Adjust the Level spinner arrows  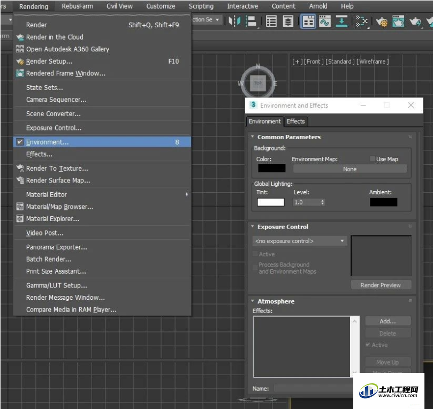[323, 202]
